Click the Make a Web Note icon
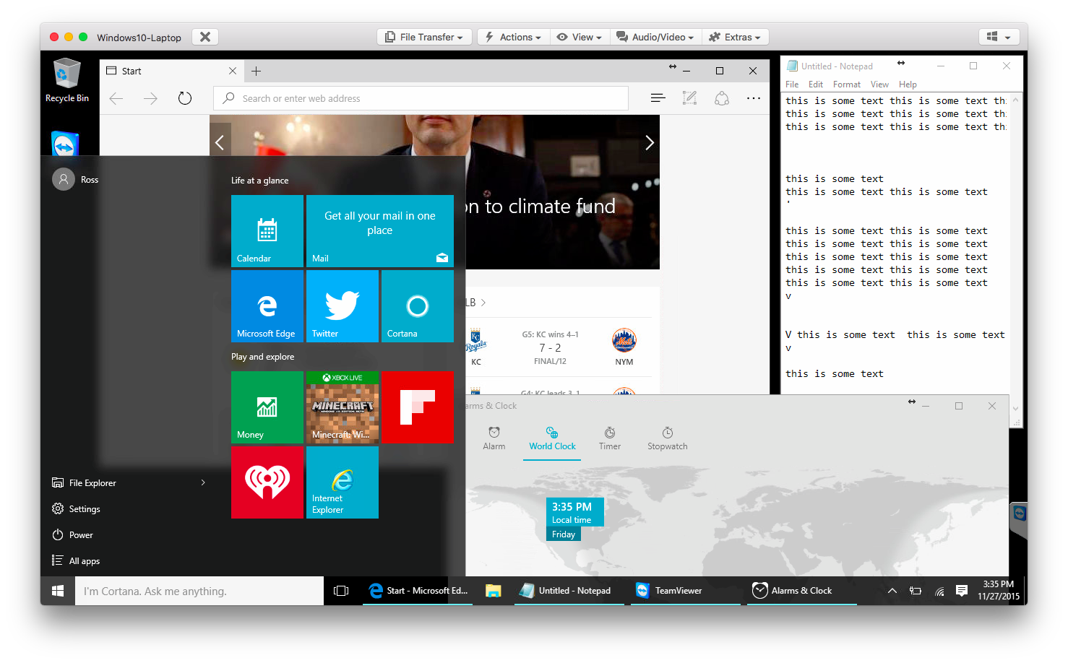 click(x=689, y=98)
